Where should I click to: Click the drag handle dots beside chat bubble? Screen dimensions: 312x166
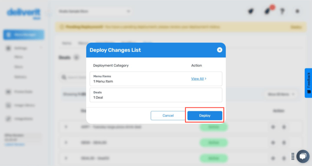point(293,156)
